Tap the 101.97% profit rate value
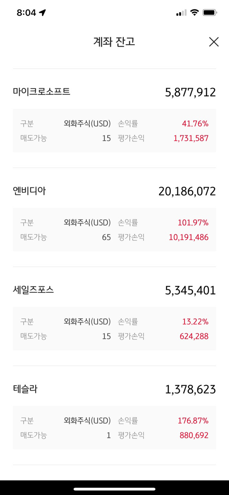 193,223
